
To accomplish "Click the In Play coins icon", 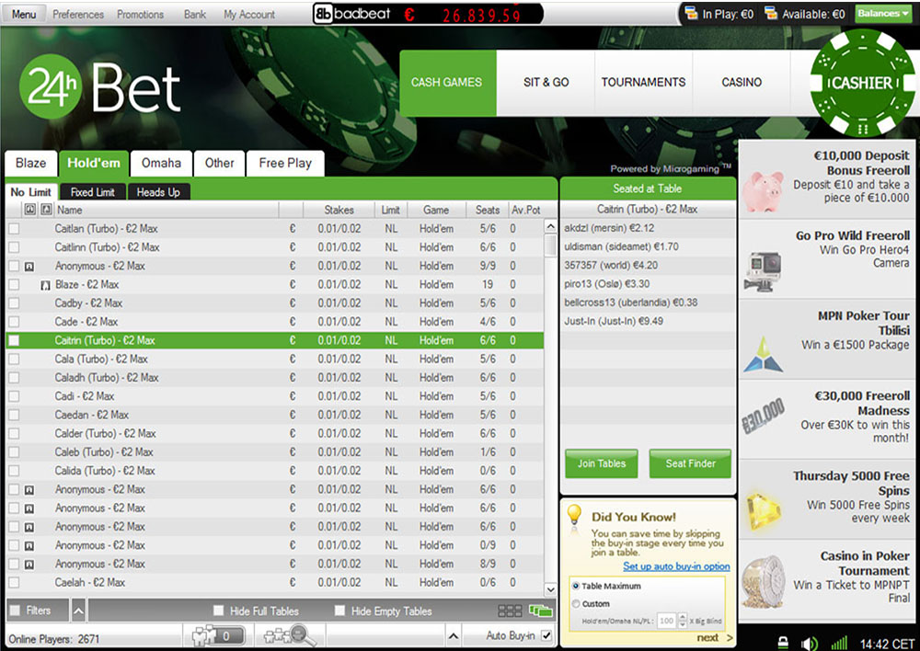I will (691, 13).
